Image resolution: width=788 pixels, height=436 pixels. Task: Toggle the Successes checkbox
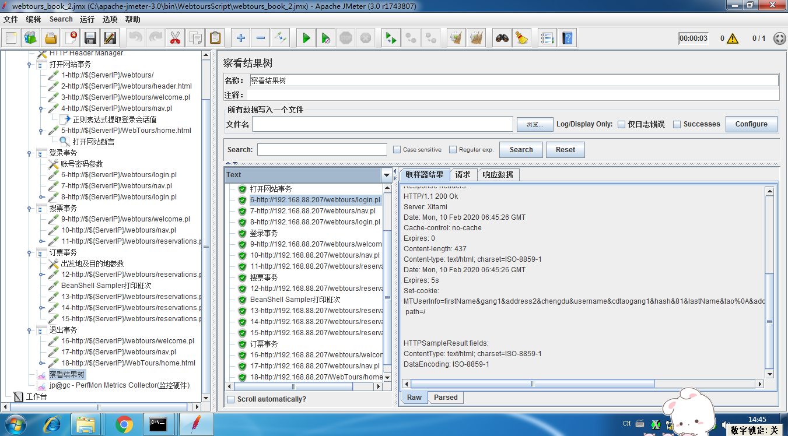pyautogui.click(x=677, y=124)
